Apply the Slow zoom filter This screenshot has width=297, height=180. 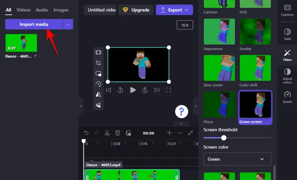[x=219, y=68]
